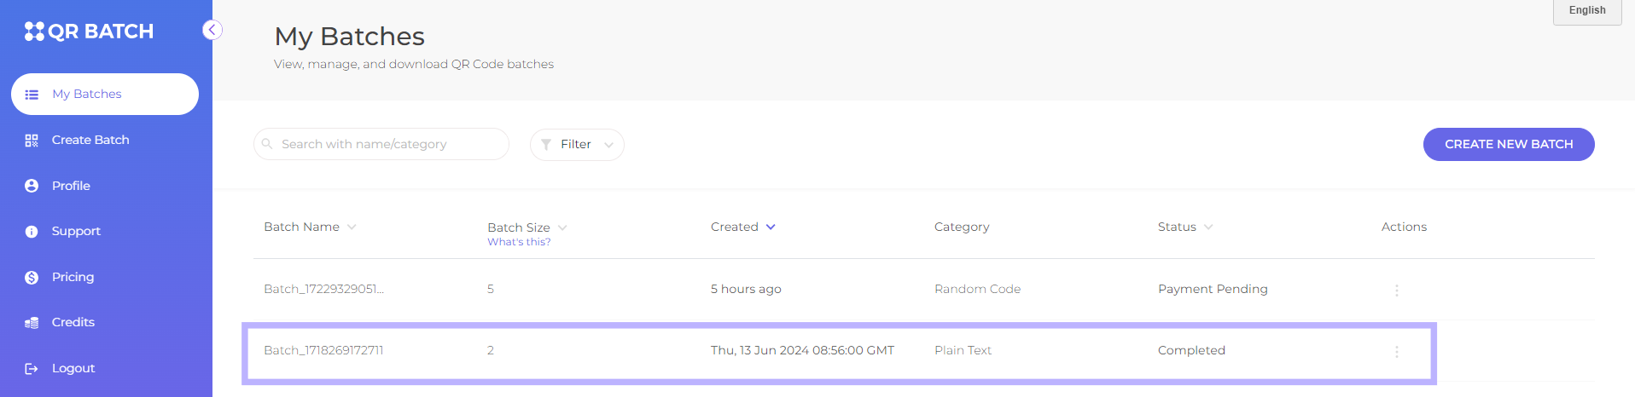Click the Logout icon
This screenshot has height=397, width=1635.
(32, 369)
